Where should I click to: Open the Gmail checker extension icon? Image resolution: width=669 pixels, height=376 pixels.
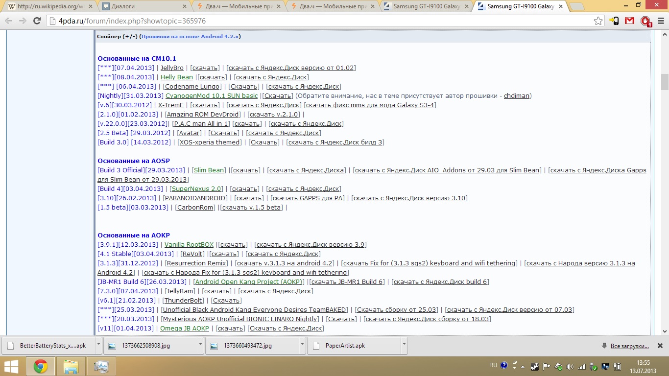(x=630, y=21)
